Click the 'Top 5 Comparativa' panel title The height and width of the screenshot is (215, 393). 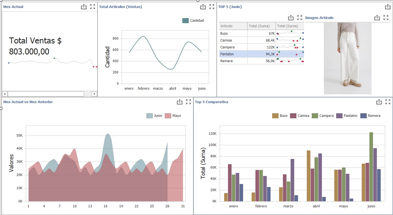coord(212,102)
